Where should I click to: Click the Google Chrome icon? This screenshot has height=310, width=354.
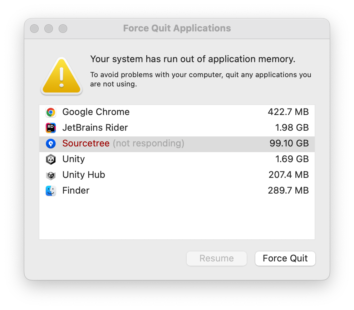point(51,112)
